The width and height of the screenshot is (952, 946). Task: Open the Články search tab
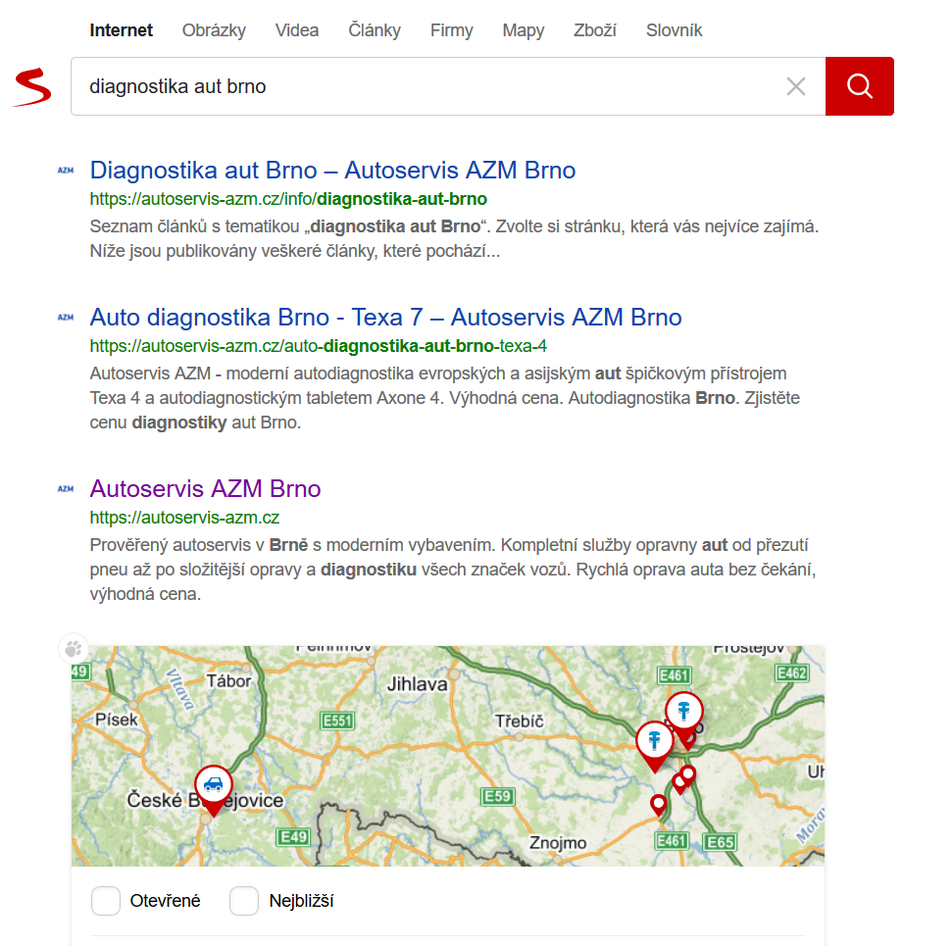pyautogui.click(x=375, y=30)
